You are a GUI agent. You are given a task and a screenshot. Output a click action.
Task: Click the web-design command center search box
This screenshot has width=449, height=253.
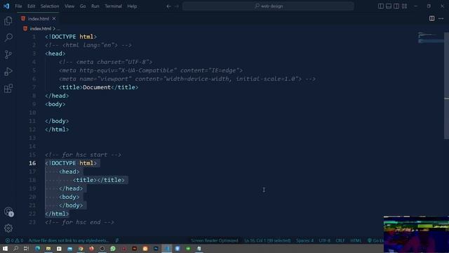click(268, 6)
